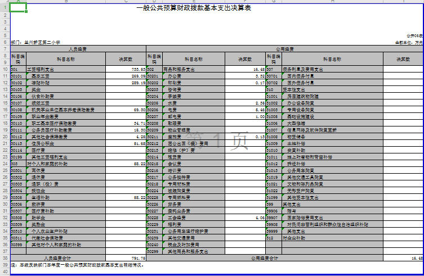The height and width of the screenshot is (276, 424).
Task: Click the 人员经费 section header cell
Action: point(78,49)
